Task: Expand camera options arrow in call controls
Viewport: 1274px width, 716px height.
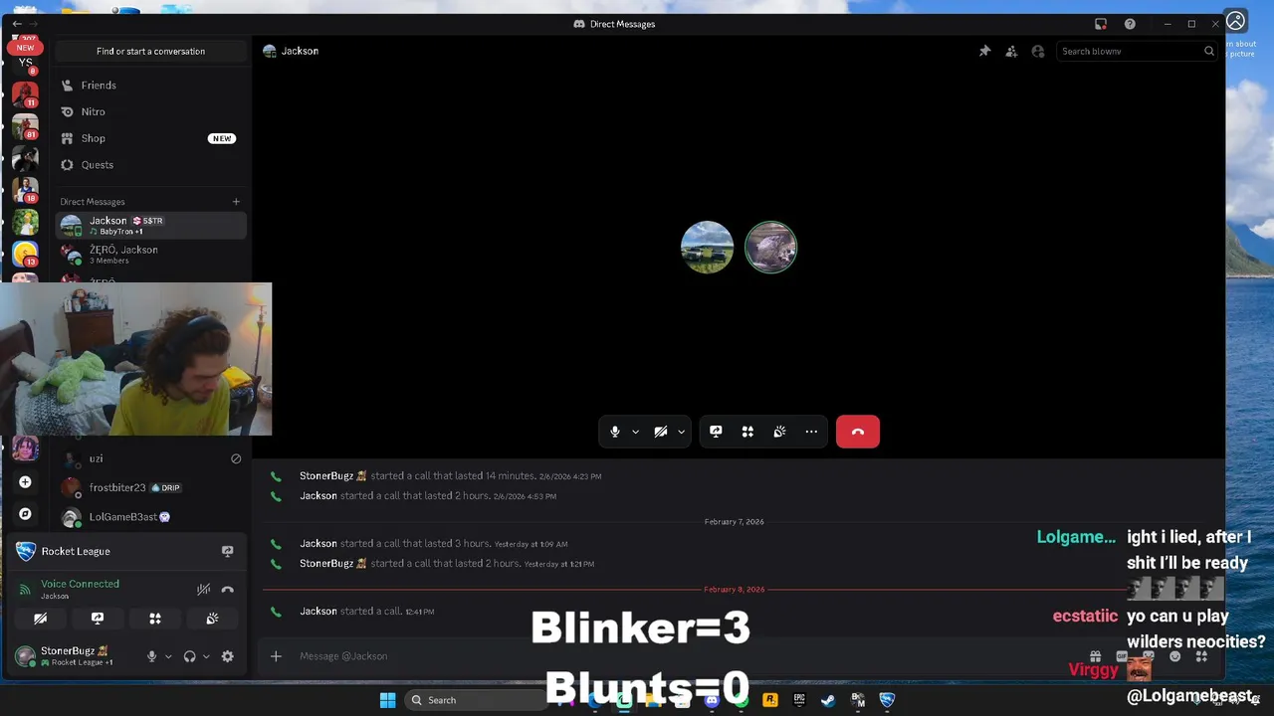Action: click(x=681, y=432)
